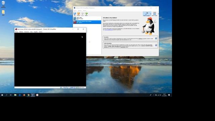Open Makine menu in Kali-Linux VM window
This screenshot has width=215, height=121.
coord(21,32)
